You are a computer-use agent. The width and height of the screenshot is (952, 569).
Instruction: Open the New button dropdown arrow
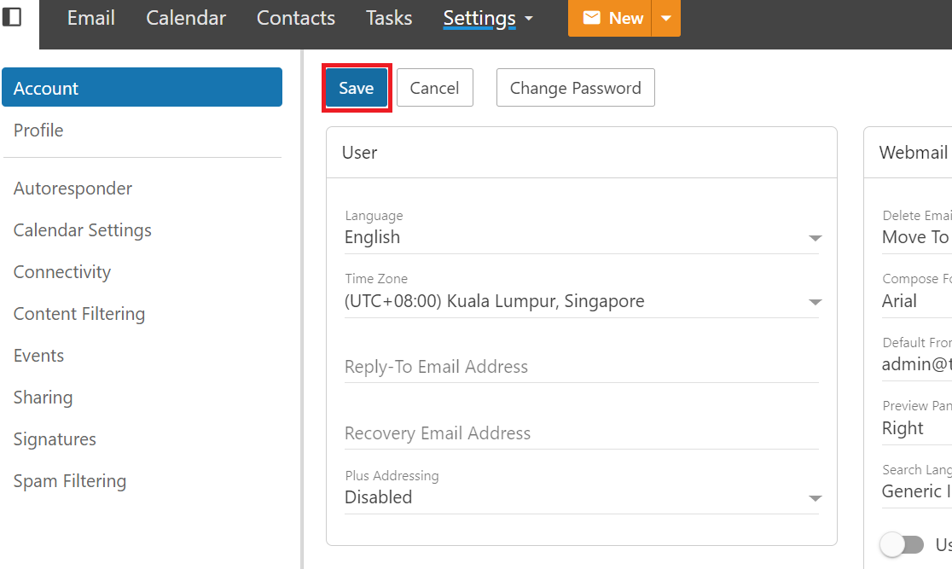tap(666, 18)
